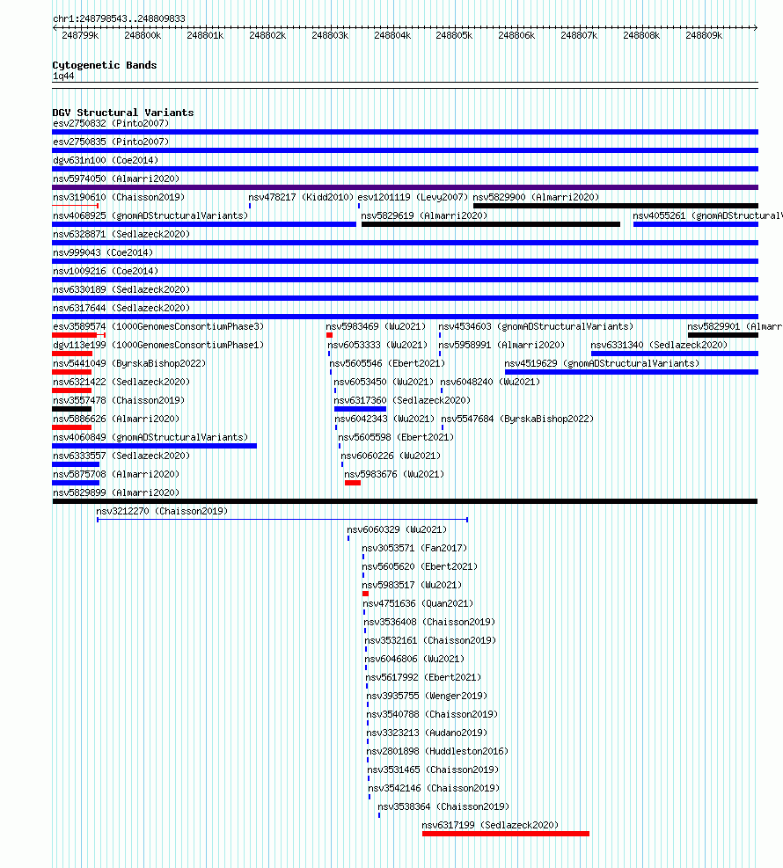The height and width of the screenshot is (868, 783).
Task: Open the nsv6331340 (Sedlazeck2020) label
Action: point(659,345)
